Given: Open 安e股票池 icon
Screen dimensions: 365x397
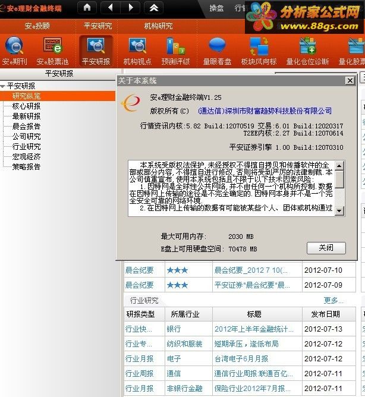Looking at the screenshot, I should [52, 51].
